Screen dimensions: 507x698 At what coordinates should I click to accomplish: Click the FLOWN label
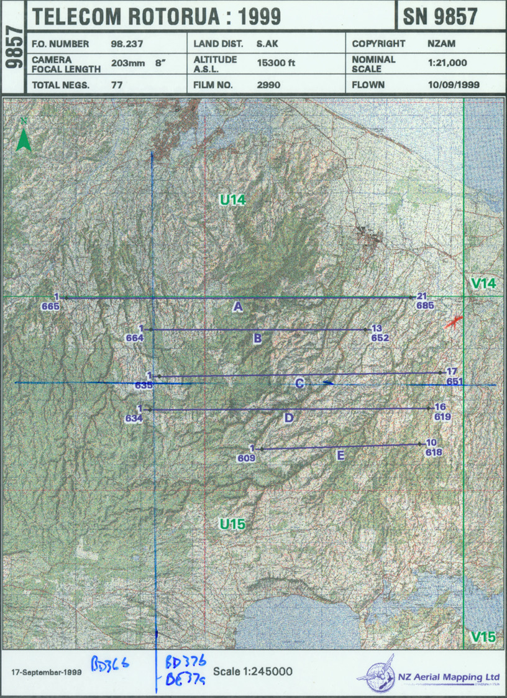[x=368, y=85]
